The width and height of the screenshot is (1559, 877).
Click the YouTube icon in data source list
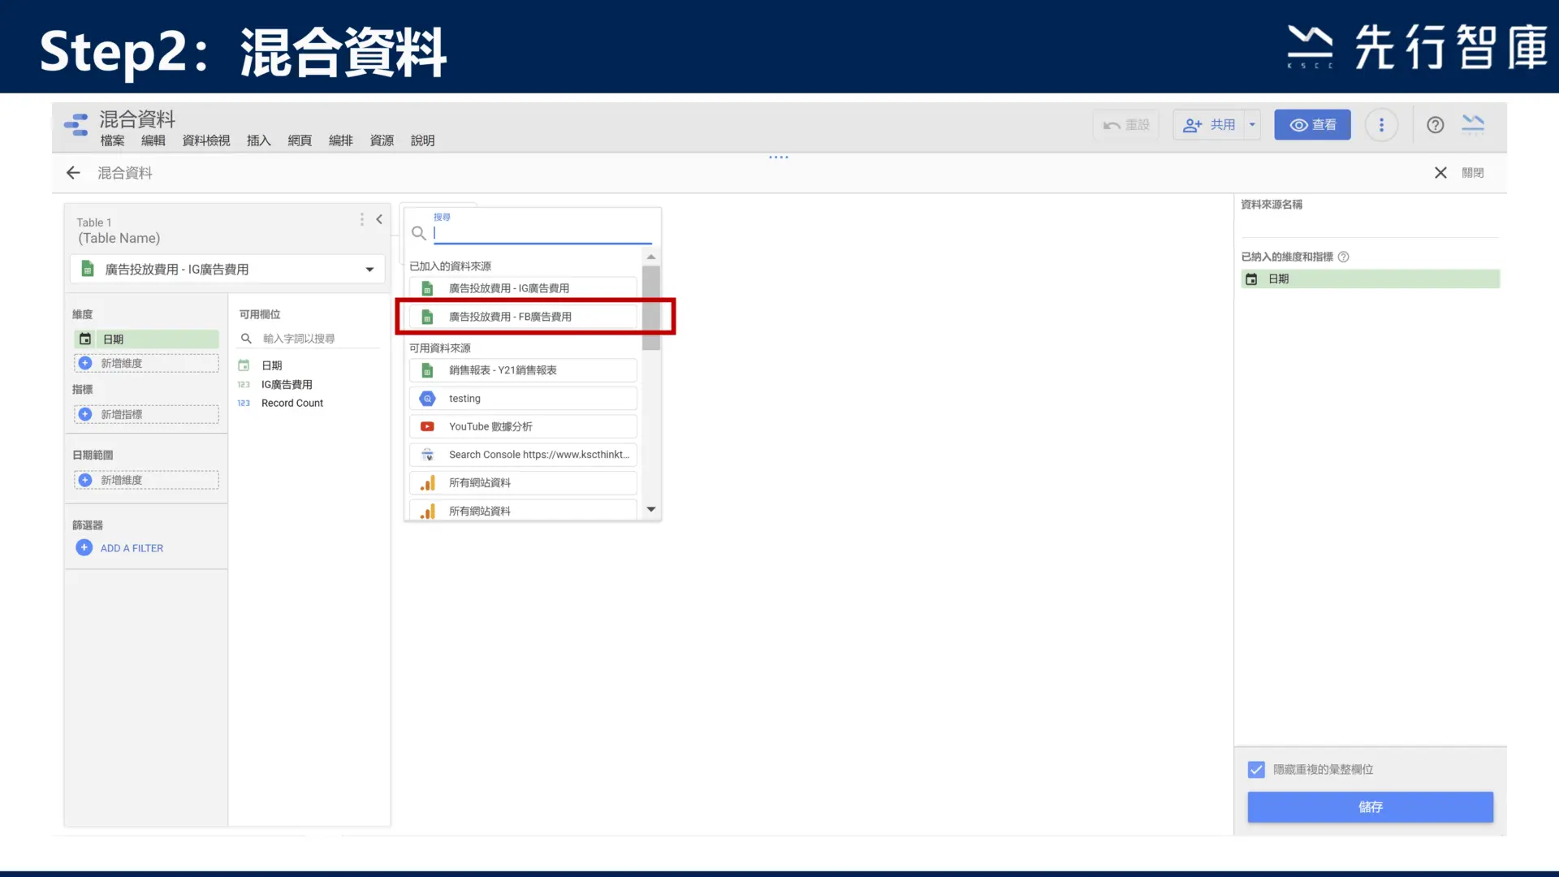[427, 426]
